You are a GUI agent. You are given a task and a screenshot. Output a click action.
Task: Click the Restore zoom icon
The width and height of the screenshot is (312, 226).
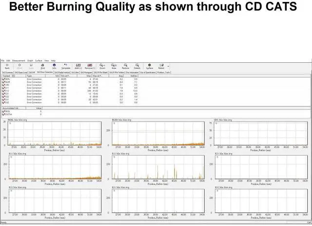coord(125,66)
